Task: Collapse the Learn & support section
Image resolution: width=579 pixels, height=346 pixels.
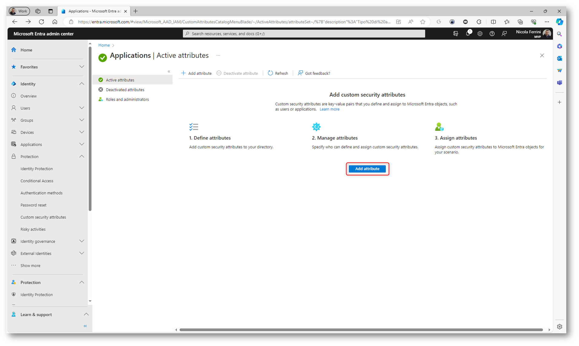Action: tap(86, 315)
